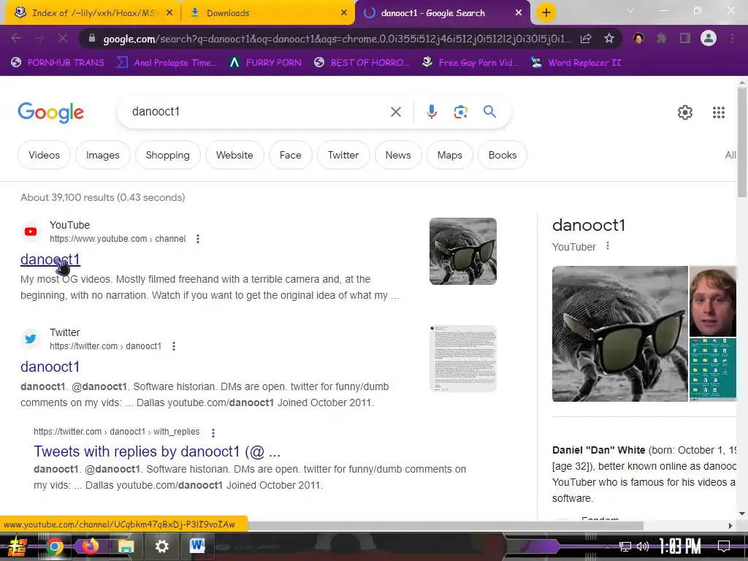Open face photo in knowledge panel

pyautogui.click(x=713, y=302)
